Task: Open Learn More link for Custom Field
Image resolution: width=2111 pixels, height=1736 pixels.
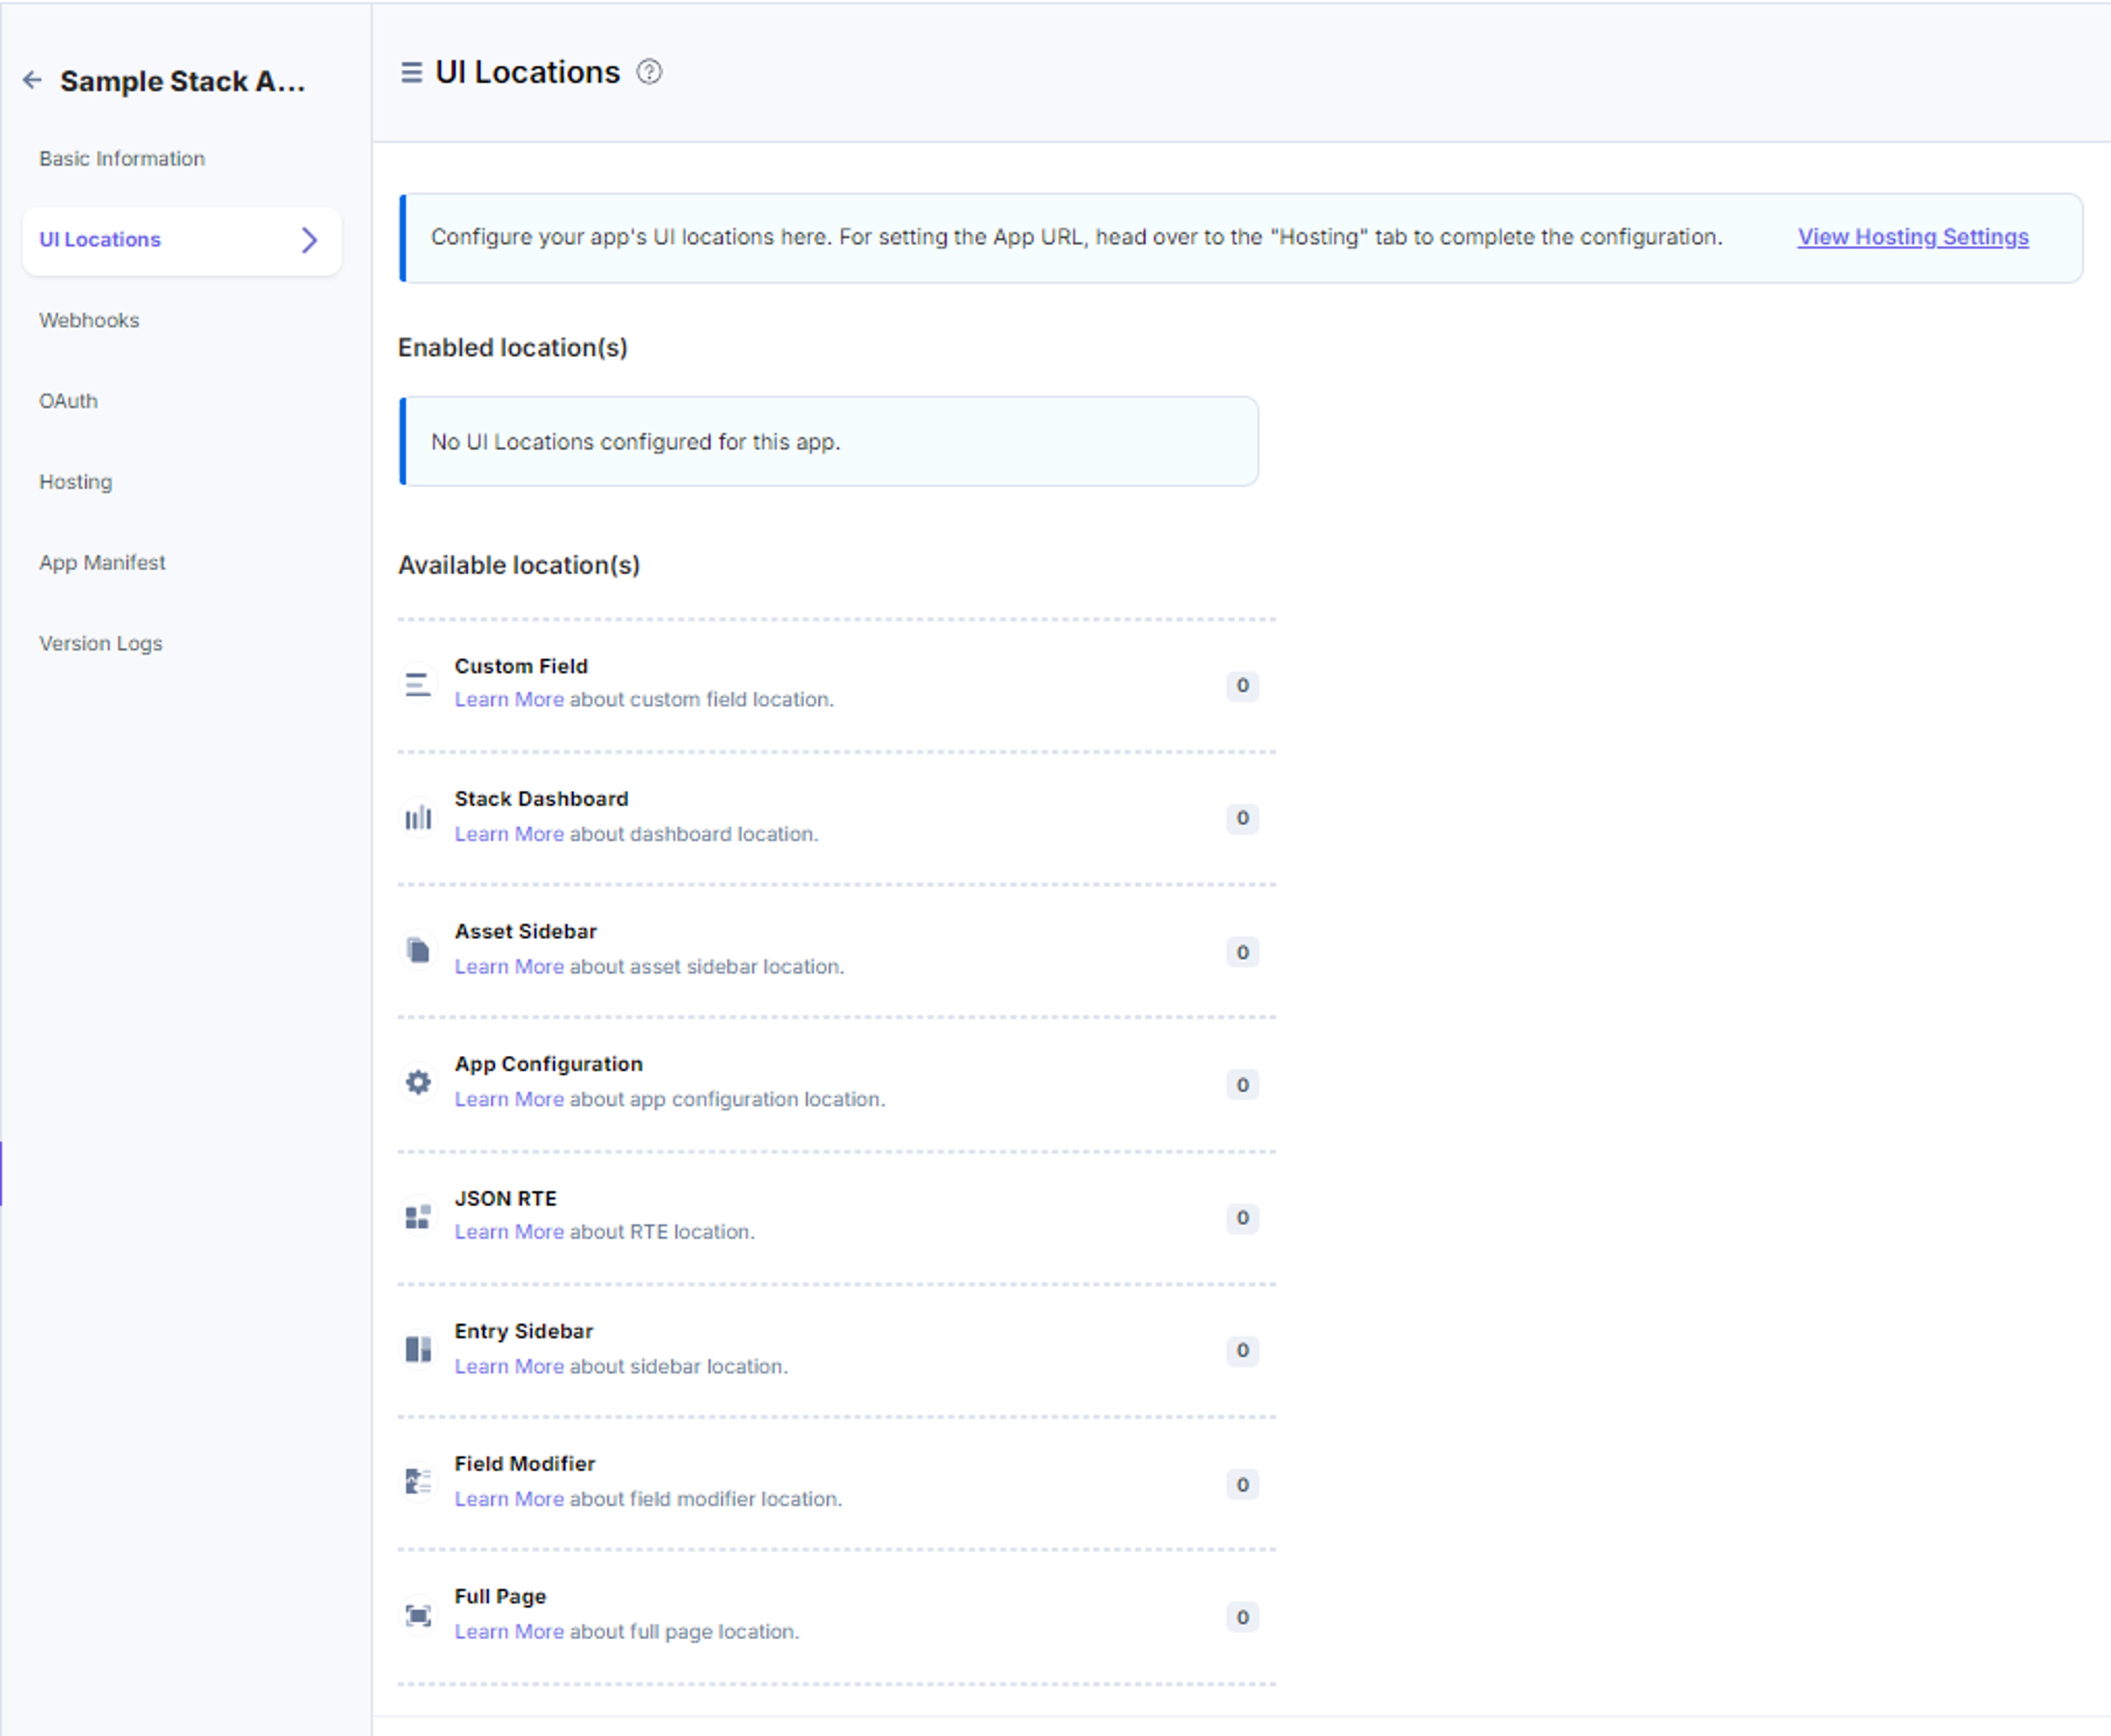Action: point(509,700)
